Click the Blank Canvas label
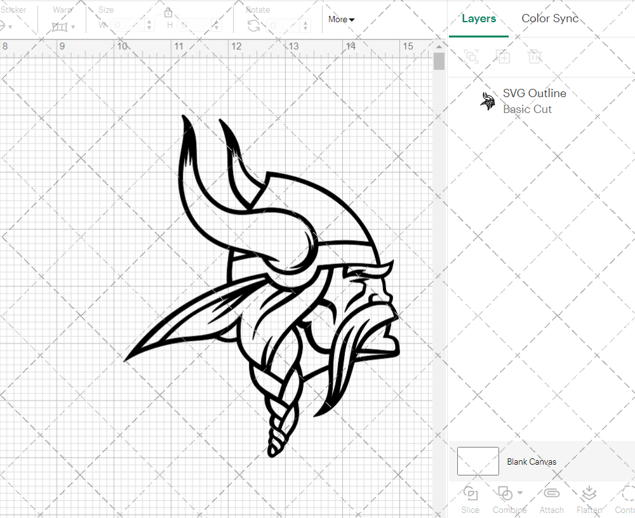The height and width of the screenshot is (518, 635). click(x=531, y=462)
